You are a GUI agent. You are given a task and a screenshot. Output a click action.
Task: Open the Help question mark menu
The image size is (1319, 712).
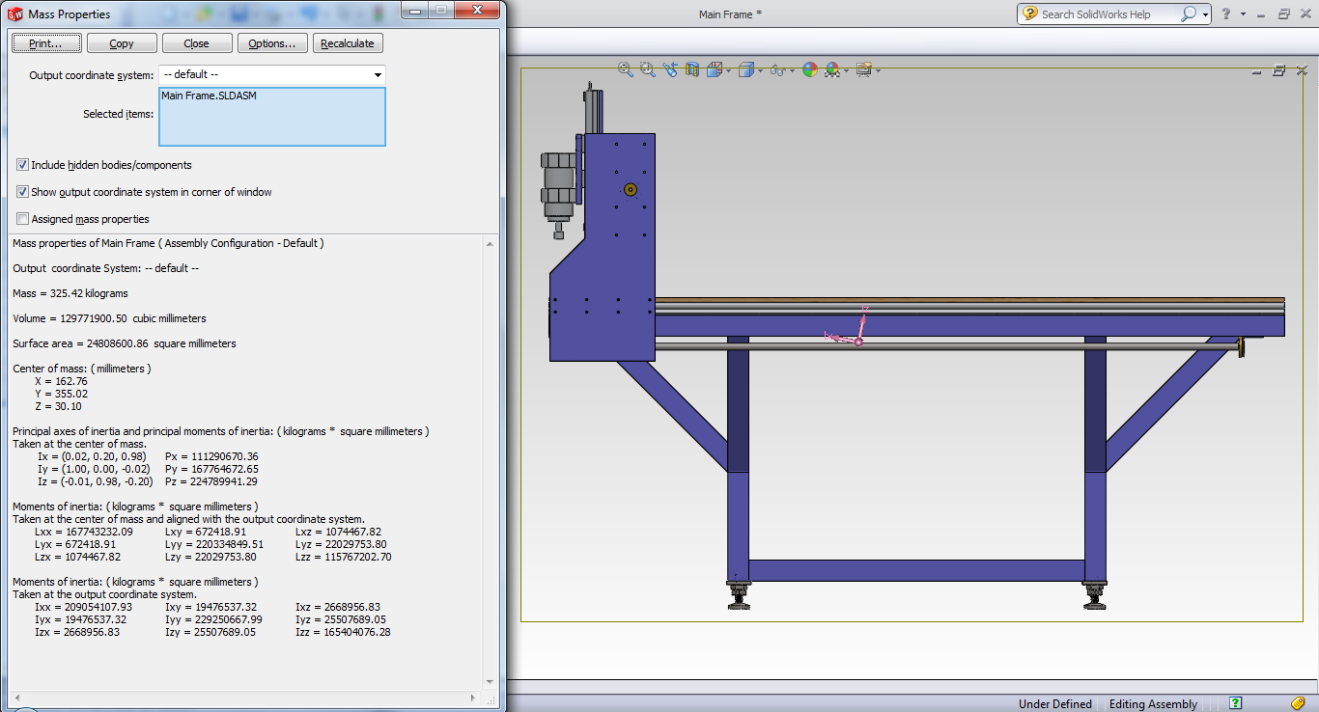(1225, 14)
